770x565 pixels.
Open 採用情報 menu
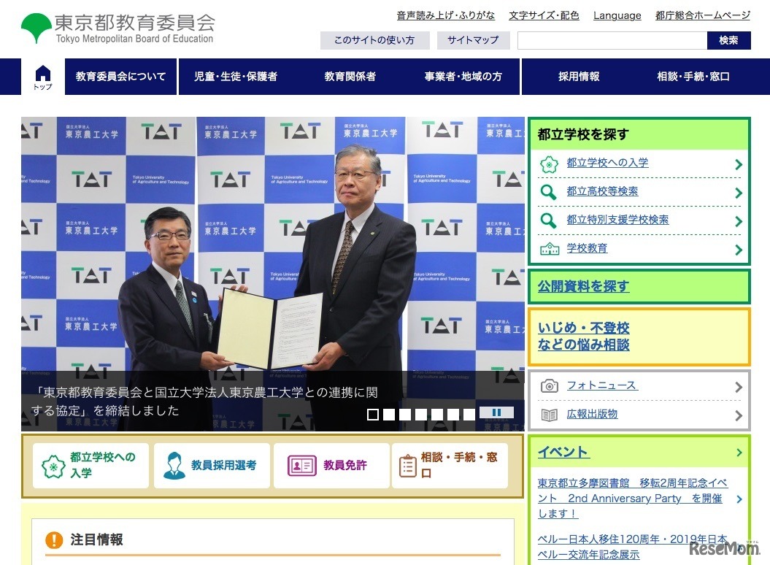click(x=579, y=77)
